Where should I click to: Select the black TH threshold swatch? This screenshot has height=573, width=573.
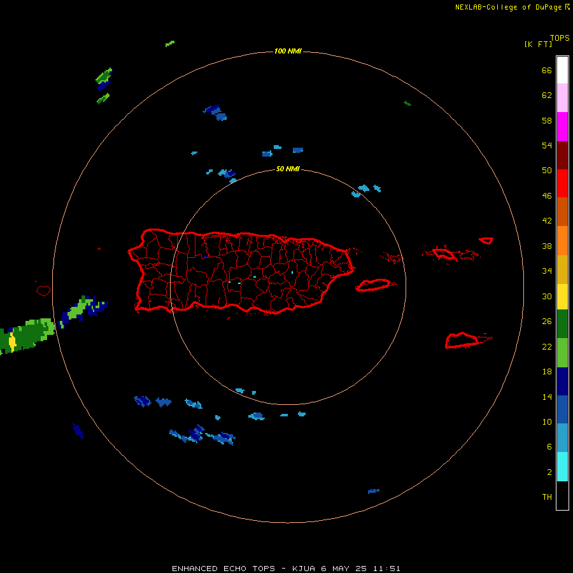562,495
